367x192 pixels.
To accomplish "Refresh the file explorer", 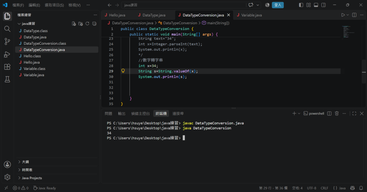I will [87, 24].
